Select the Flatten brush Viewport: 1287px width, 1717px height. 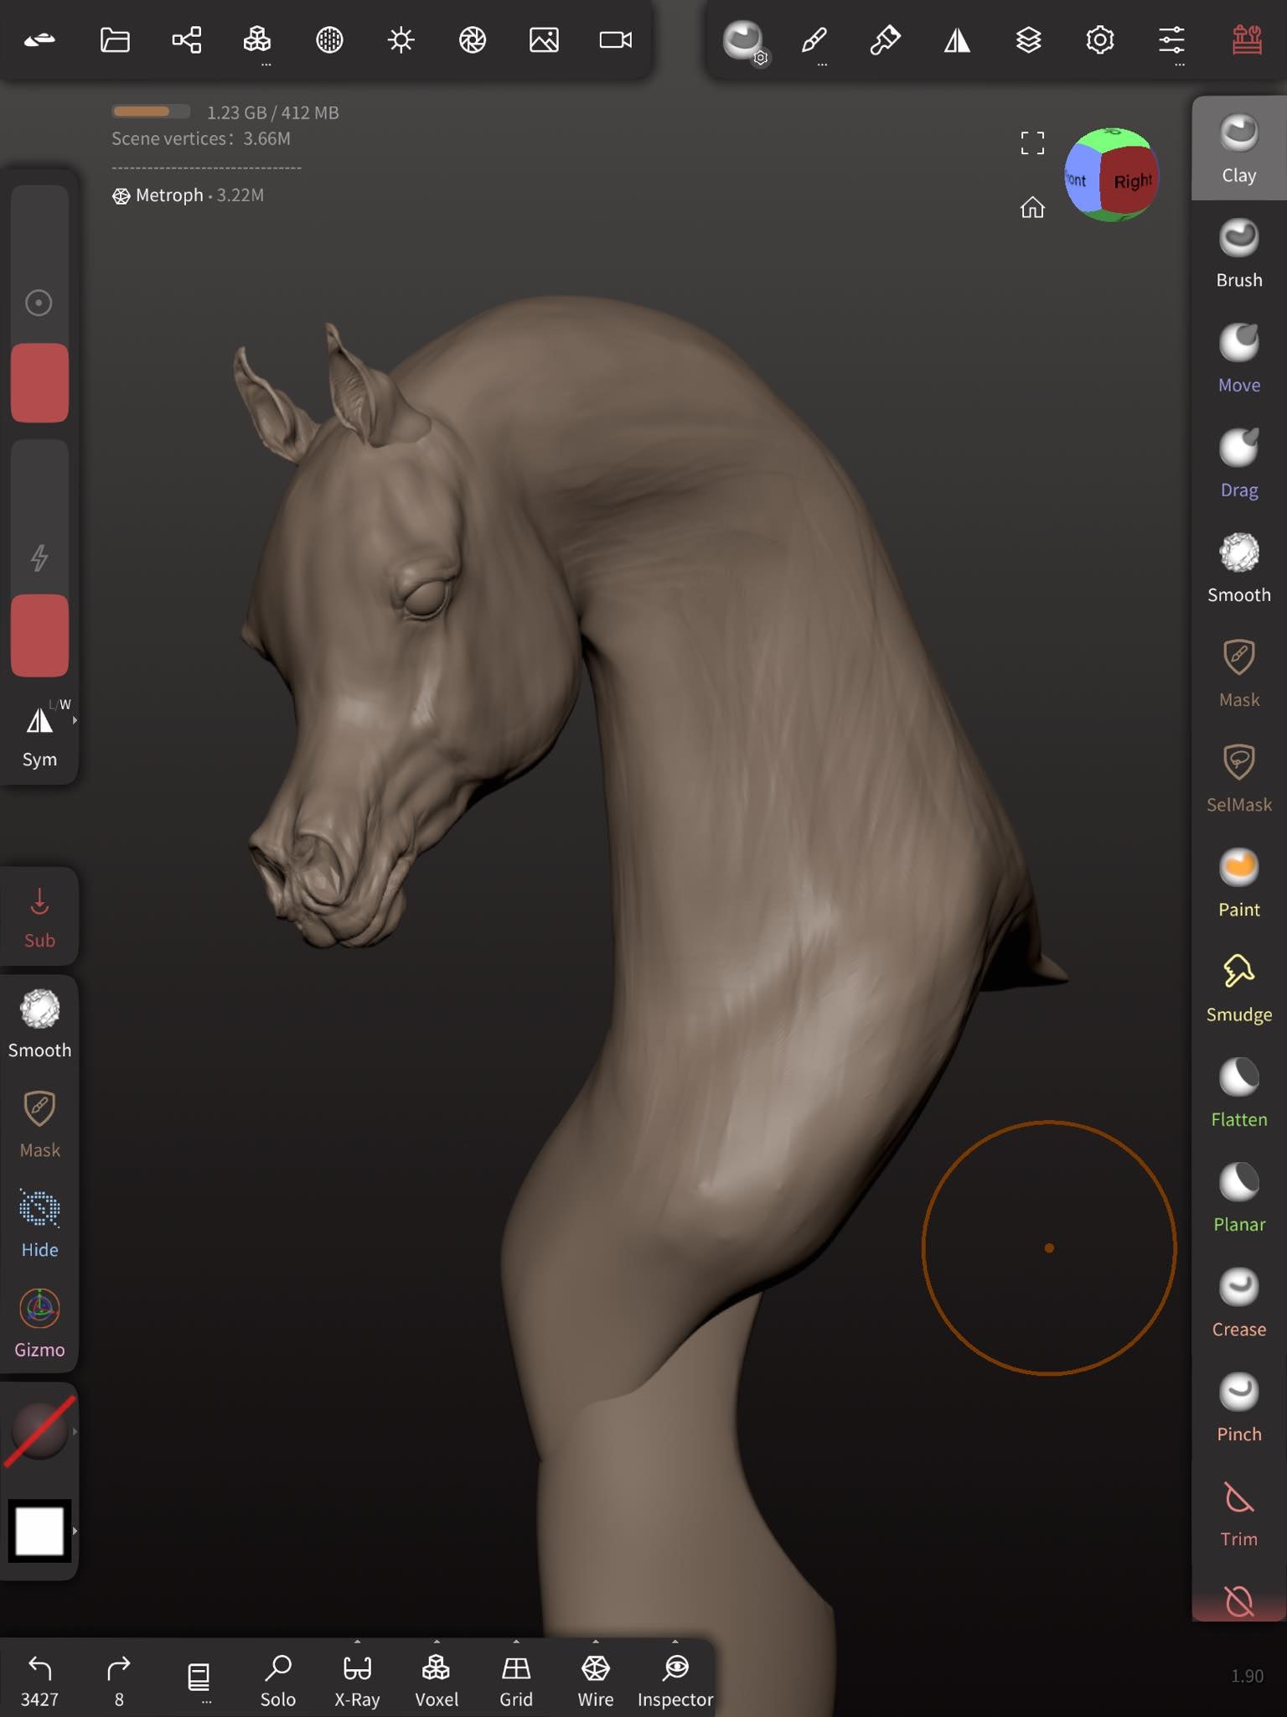pyautogui.click(x=1238, y=1092)
